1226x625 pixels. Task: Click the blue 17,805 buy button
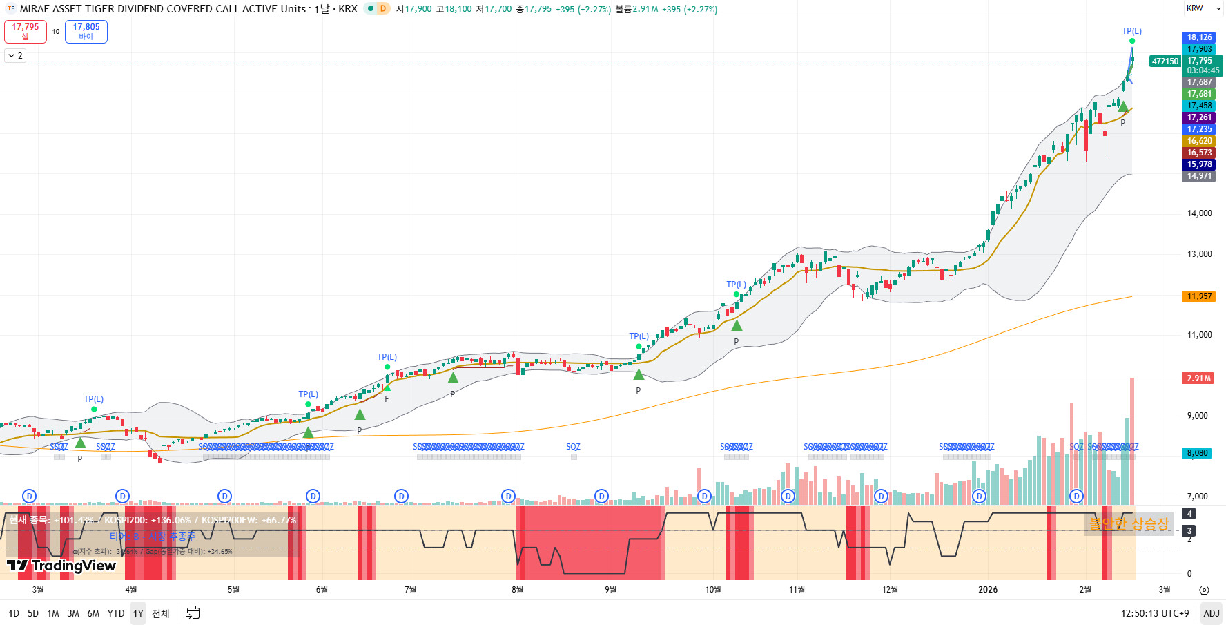(86, 32)
